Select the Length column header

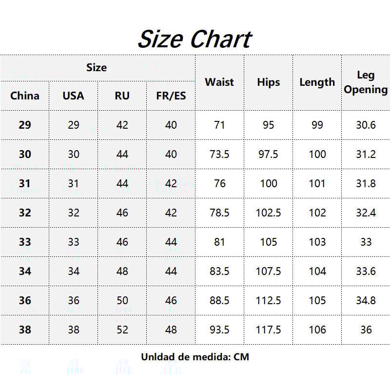click(317, 82)
